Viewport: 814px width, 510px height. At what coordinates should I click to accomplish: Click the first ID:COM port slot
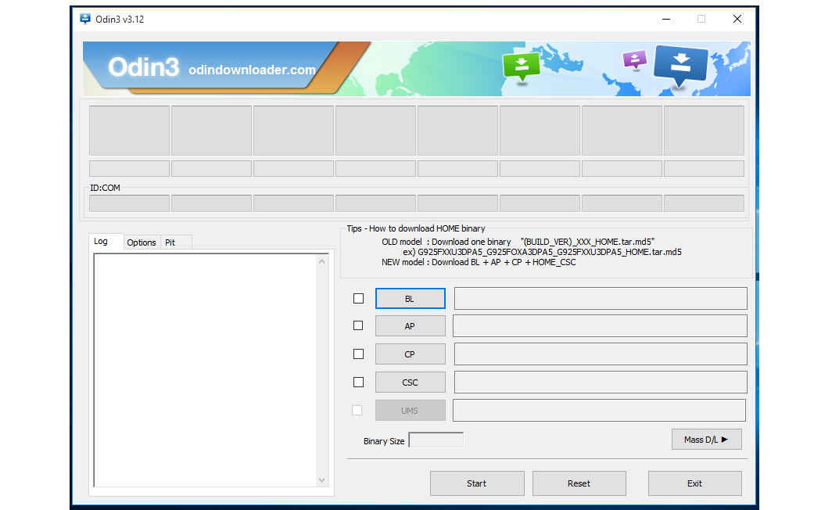point(129,203)
